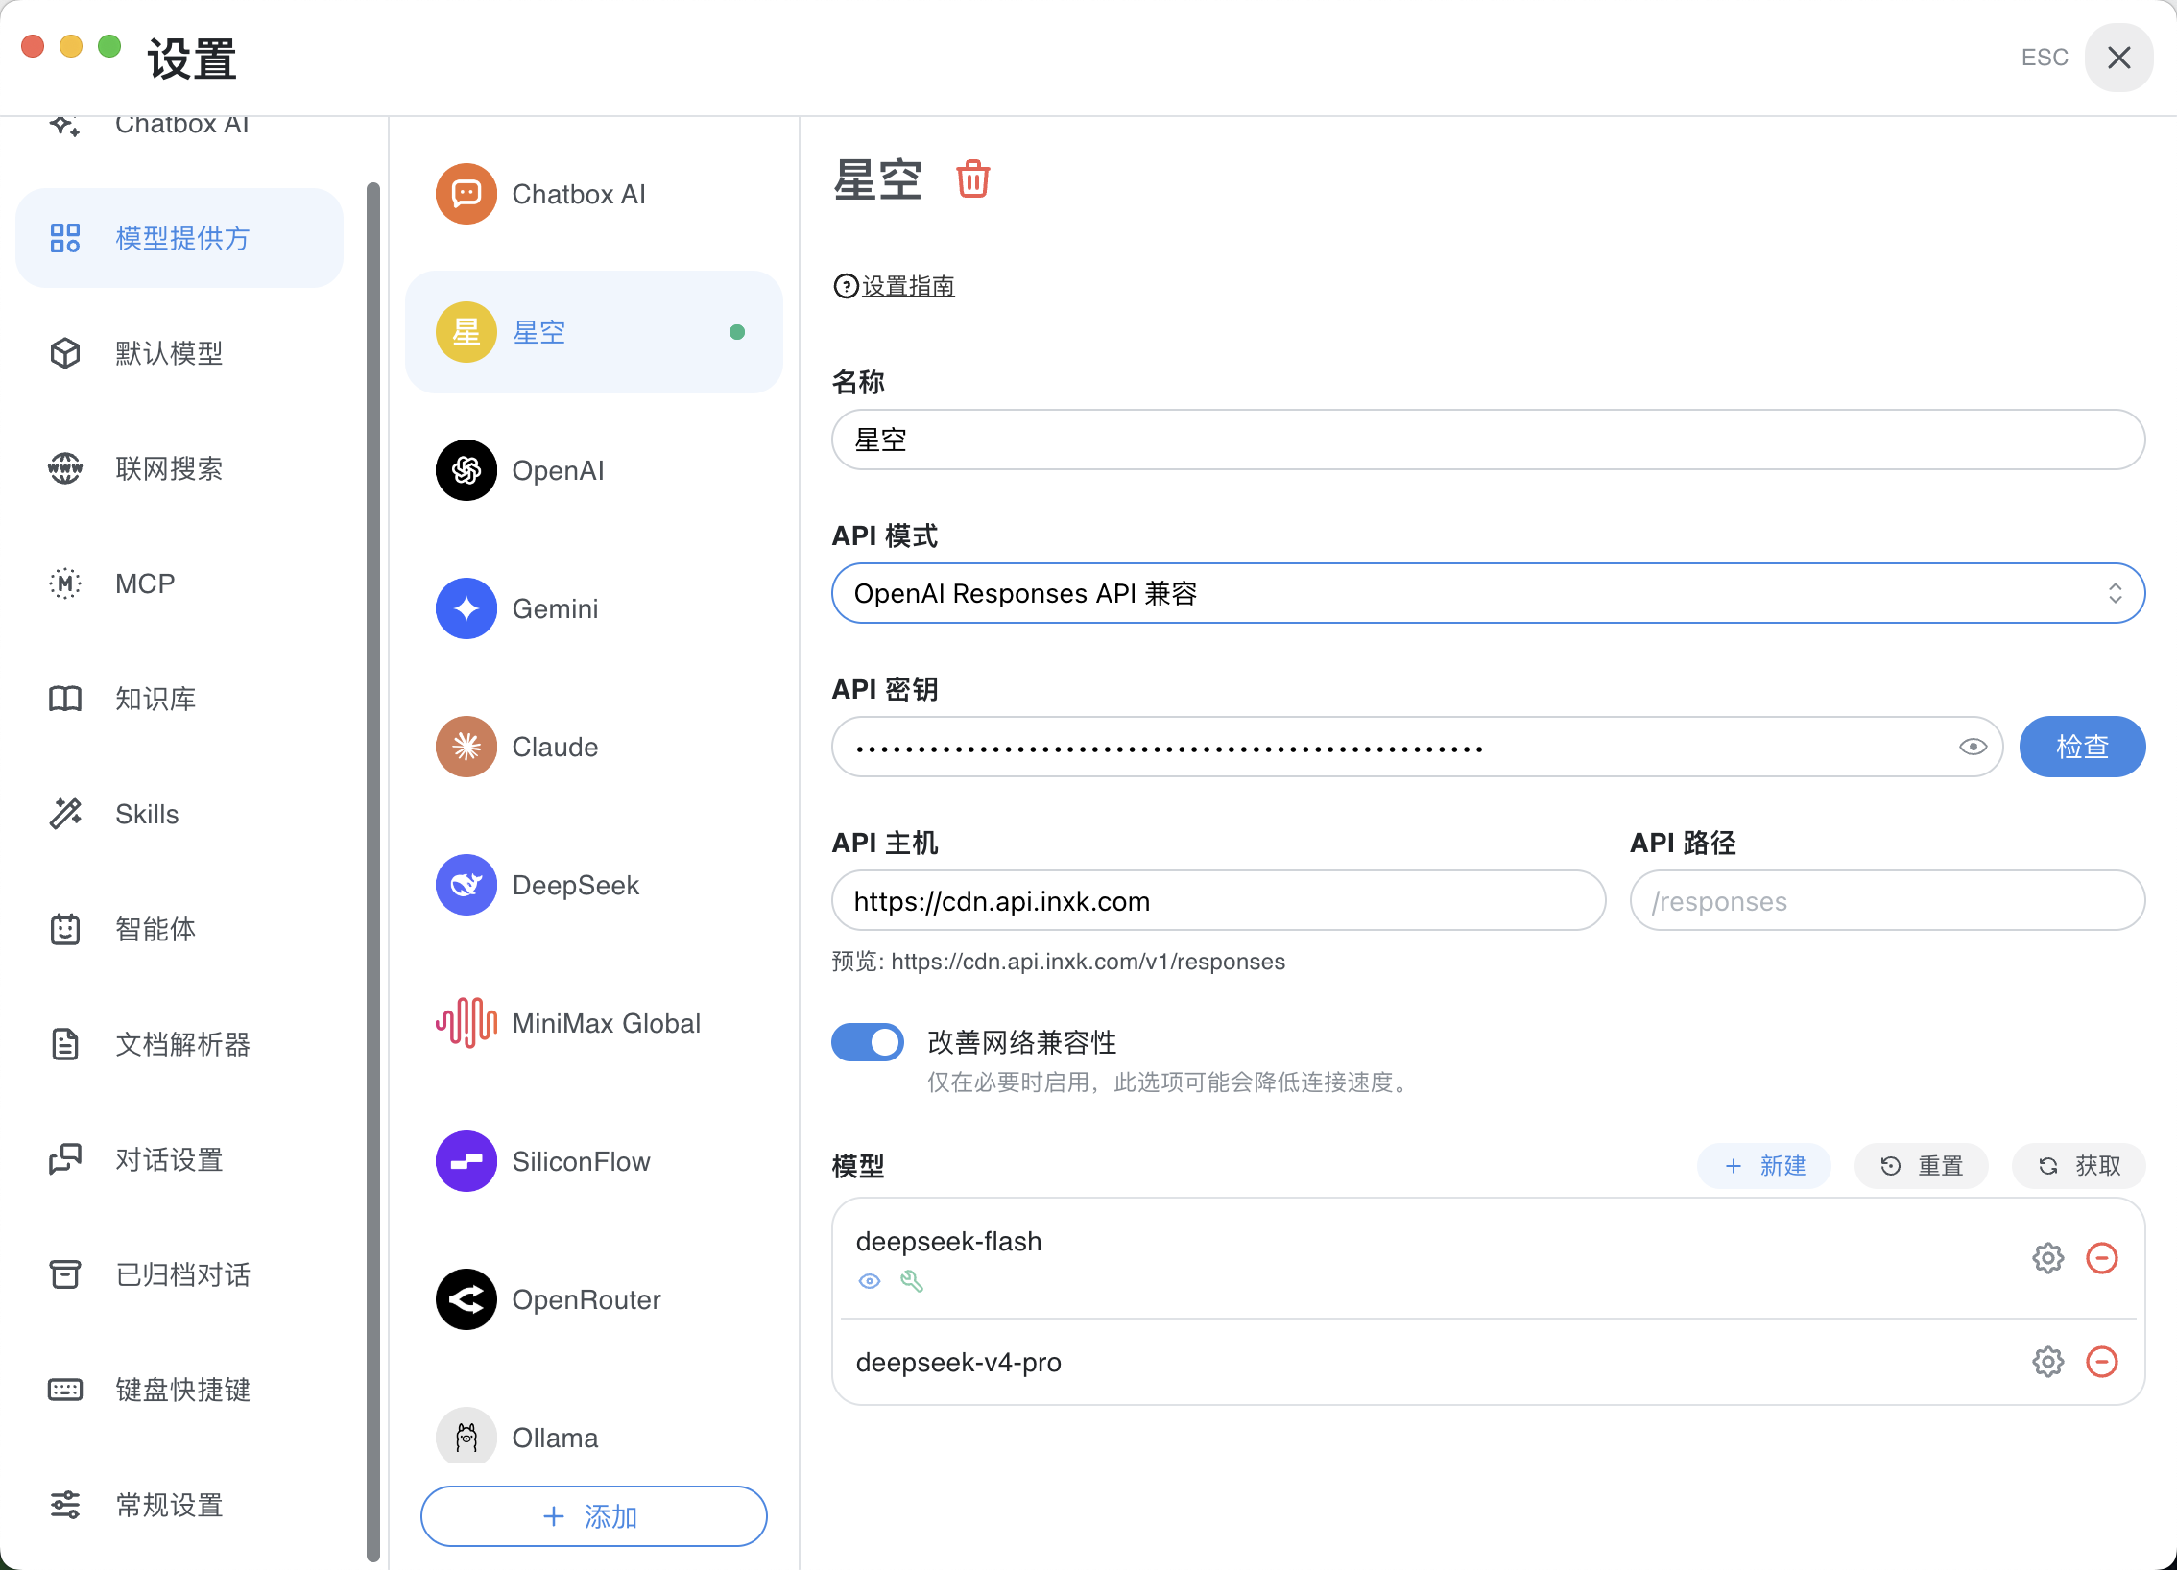
Task: Remove the deepseek-flash model
Action: tap(2101, 1258)
